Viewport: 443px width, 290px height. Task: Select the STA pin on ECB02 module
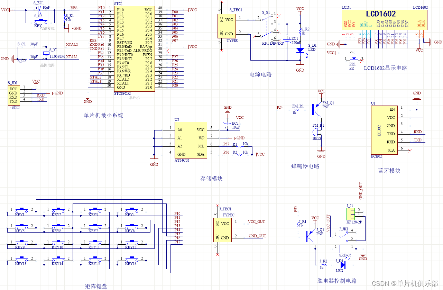(x=391, y=150)
